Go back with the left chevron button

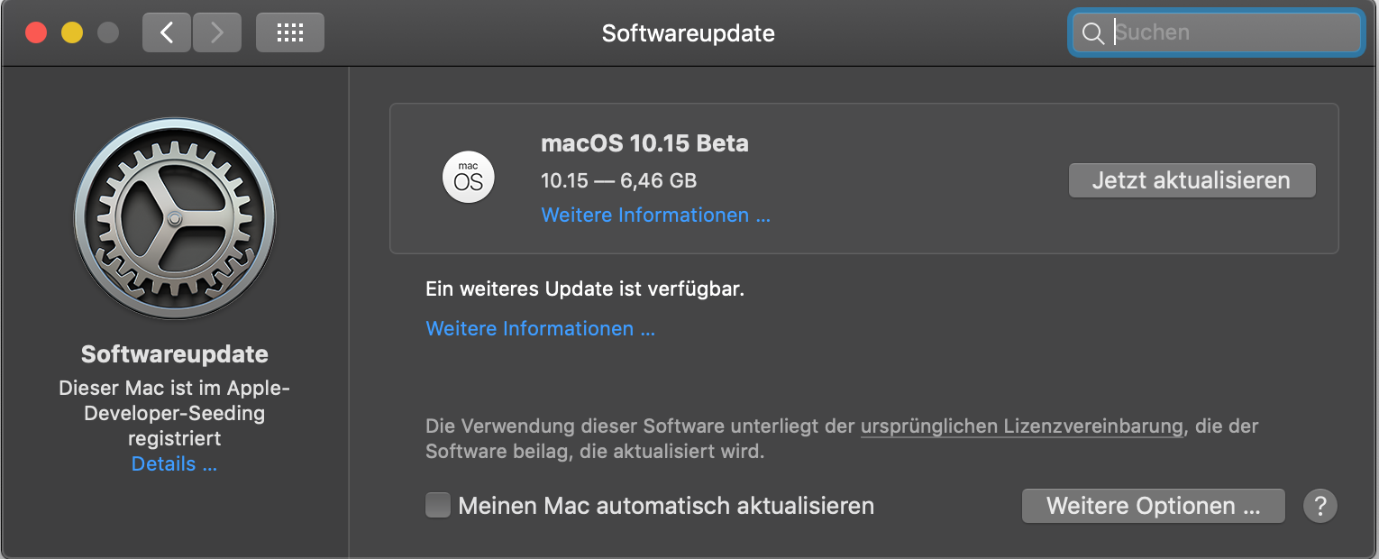tap(166, 33)
